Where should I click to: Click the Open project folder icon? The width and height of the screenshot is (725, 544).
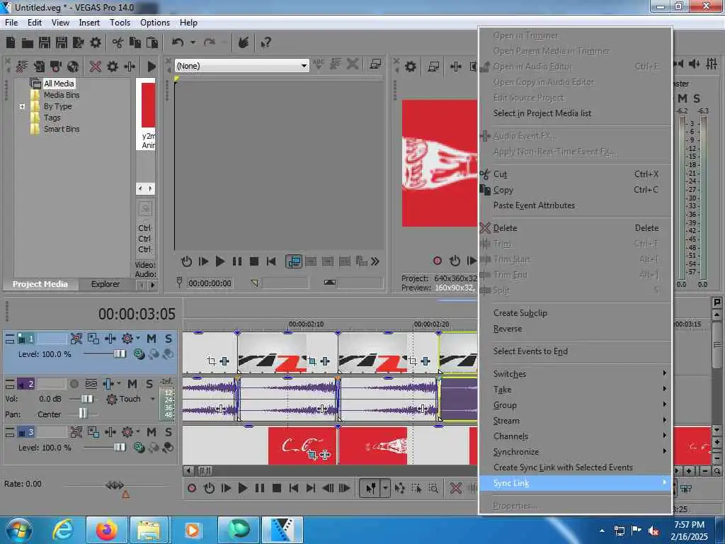(28, 43)
